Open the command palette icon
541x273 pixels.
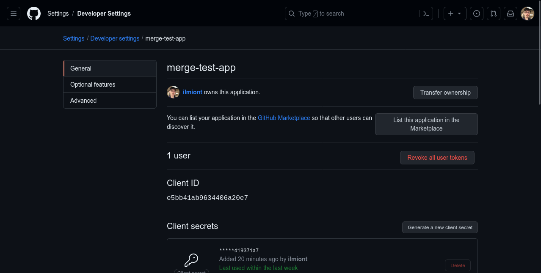coord(426,13)
